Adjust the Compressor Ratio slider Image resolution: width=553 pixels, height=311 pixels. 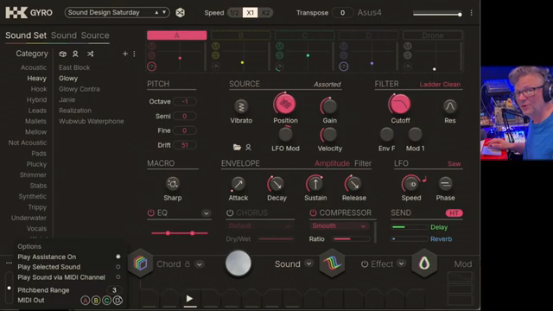coord(351,238)
